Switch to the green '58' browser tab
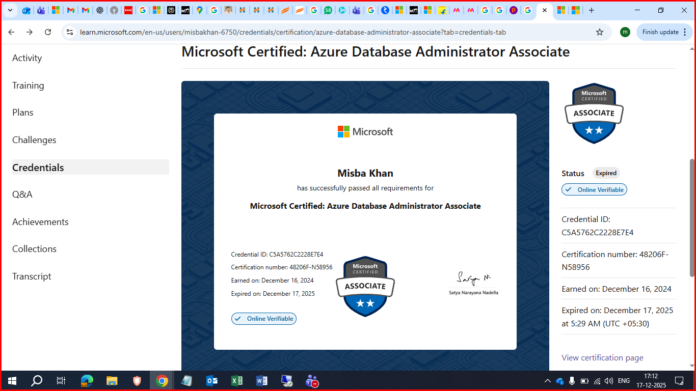 click(x=328, y=10)
